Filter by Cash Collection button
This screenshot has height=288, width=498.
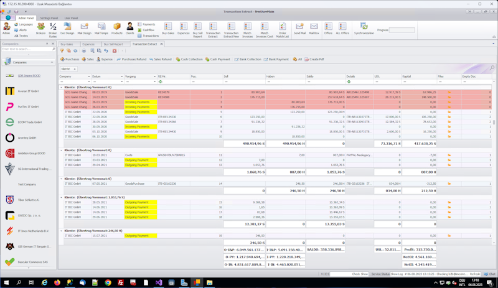pos(189,59)
